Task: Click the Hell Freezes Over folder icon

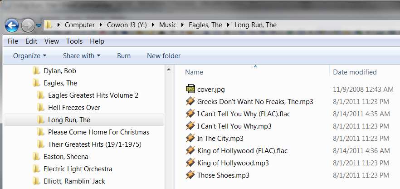Action: 40,107
